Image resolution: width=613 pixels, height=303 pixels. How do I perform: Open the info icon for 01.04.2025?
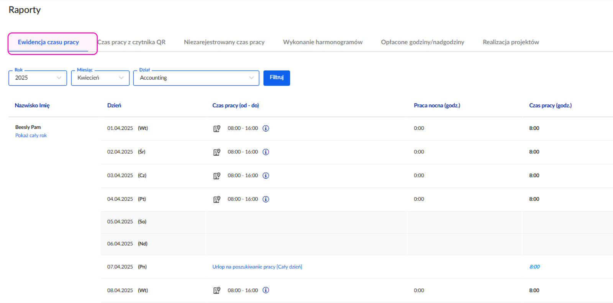266,128
